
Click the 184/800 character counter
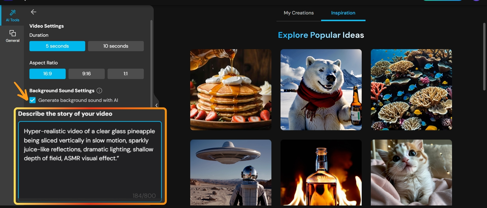click(144, 196)
